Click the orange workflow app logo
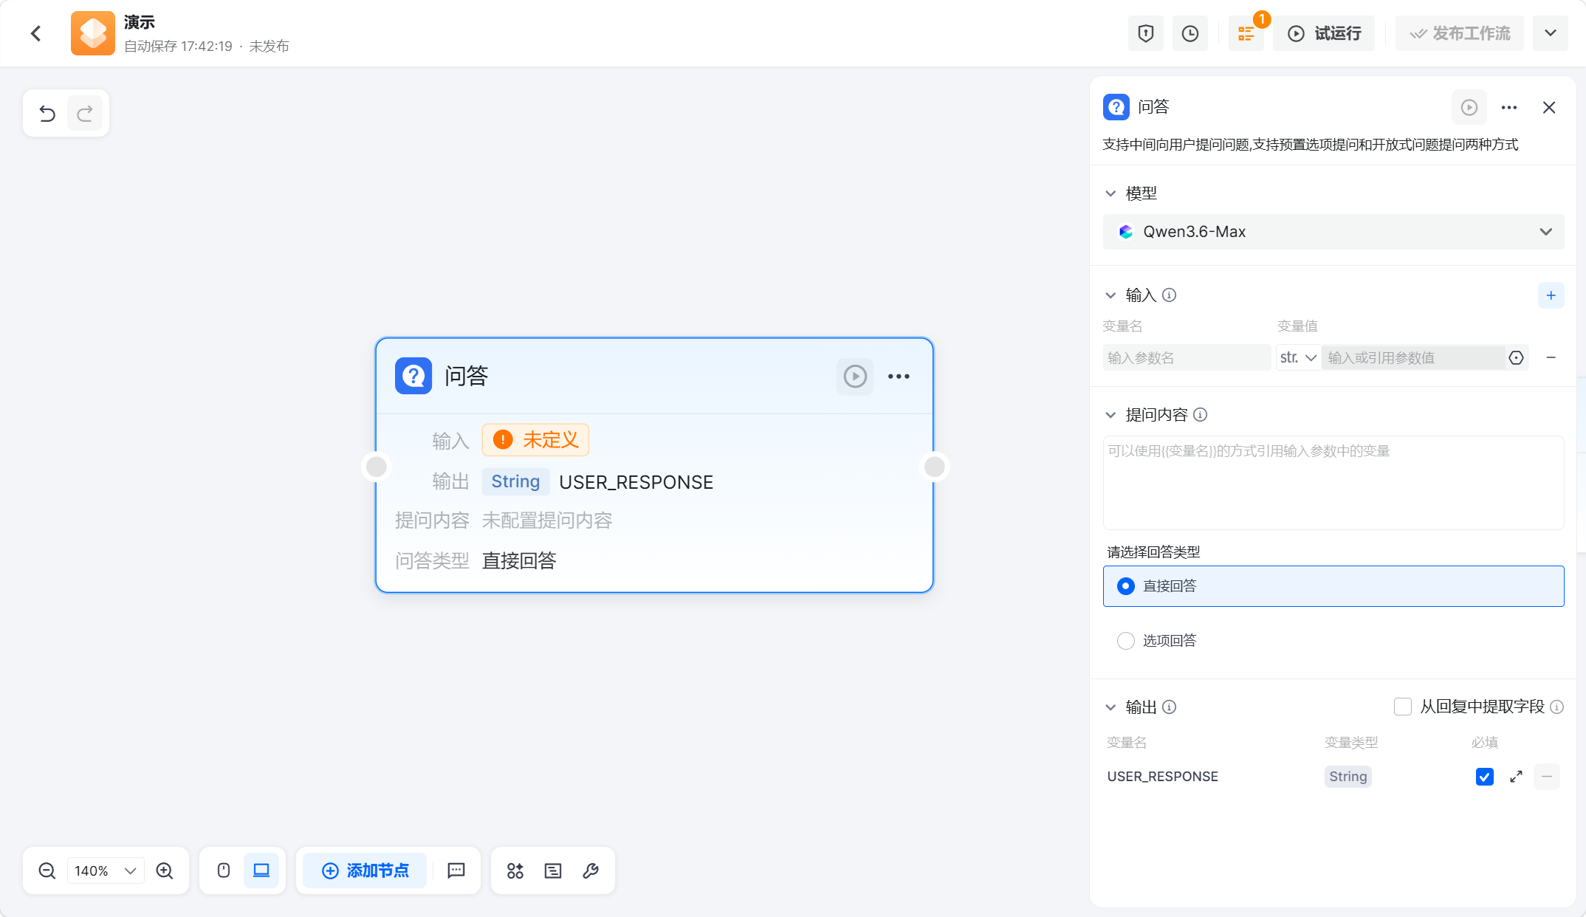 coord(93,33)
